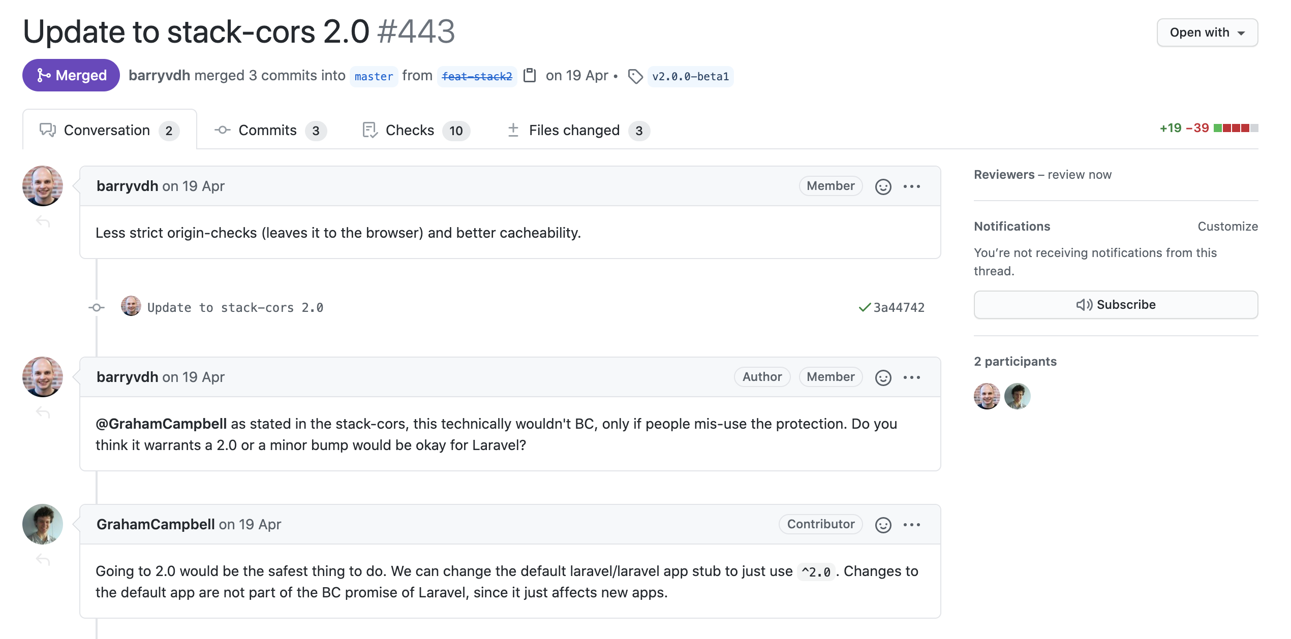
Task: Click the commit node icon beside 'Update to stack-cors 2.0'
Action: coord(96,307)
